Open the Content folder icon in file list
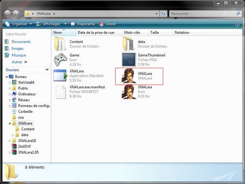 [60, 44]
